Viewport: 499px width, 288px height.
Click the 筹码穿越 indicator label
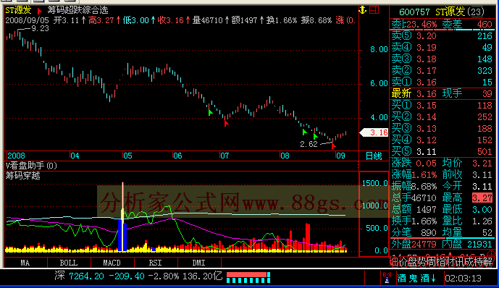[x=23, y=176]
